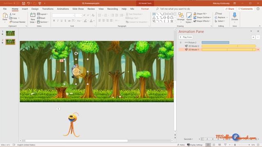
Task: Select the star shape in Shapes gallery
Action: pos(172,21)
